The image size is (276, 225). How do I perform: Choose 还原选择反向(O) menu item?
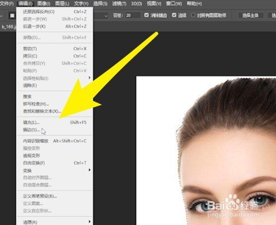(x=55, y=12)
